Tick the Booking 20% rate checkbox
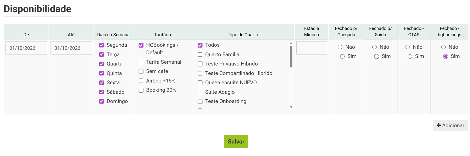This screenshot has width=470, height=156. pyautogui.click(x=141, y=90)
